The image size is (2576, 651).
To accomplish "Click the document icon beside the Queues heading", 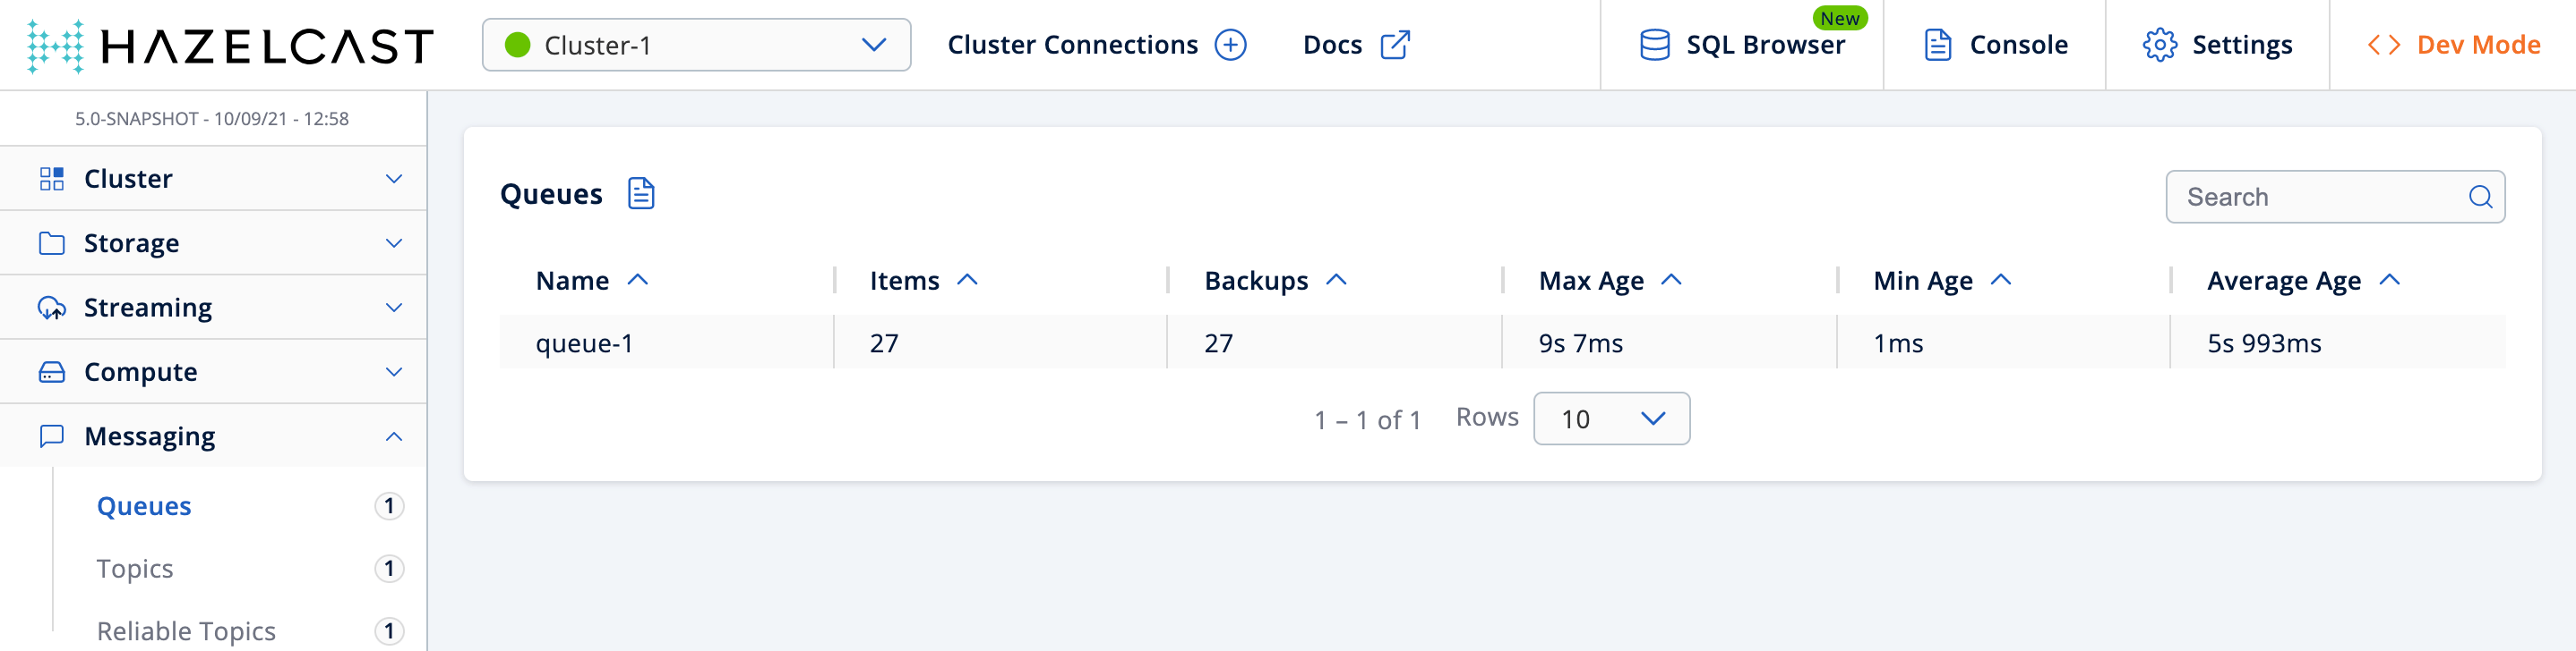I will pos(640,192).
